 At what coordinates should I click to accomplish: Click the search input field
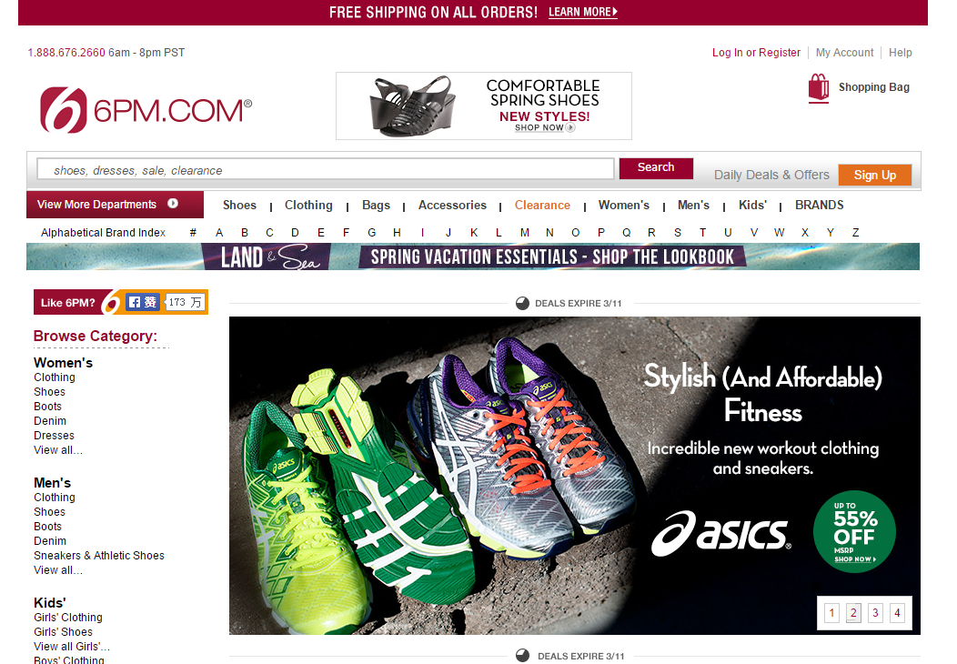click(x=326, y=169)
